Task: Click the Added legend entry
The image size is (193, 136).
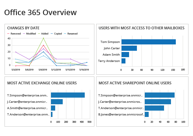Action: 43,34
